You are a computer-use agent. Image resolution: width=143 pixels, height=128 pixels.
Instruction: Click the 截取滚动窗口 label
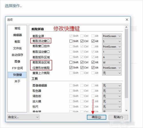click(x=41, y=52)
